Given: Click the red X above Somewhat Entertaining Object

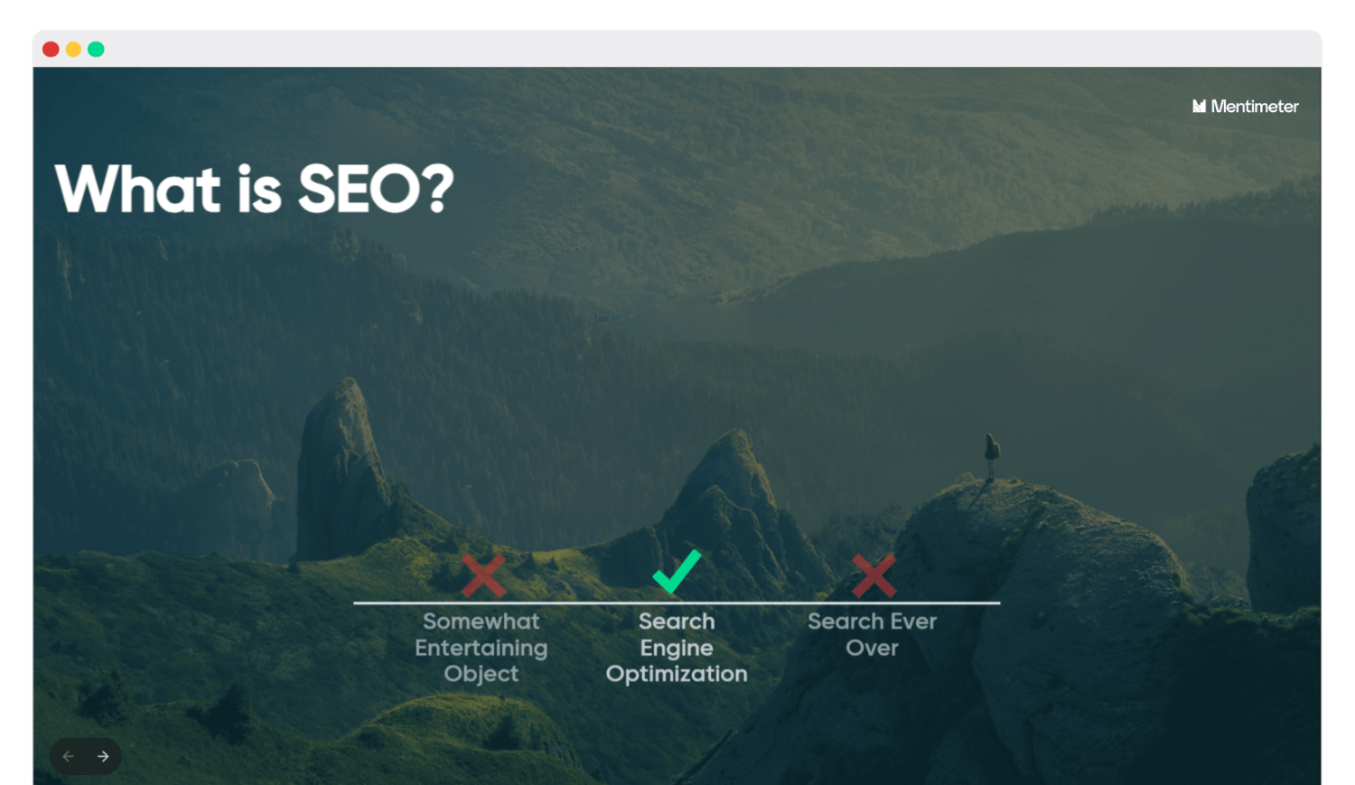Looking at the screenshot, I should pos(483,575).
